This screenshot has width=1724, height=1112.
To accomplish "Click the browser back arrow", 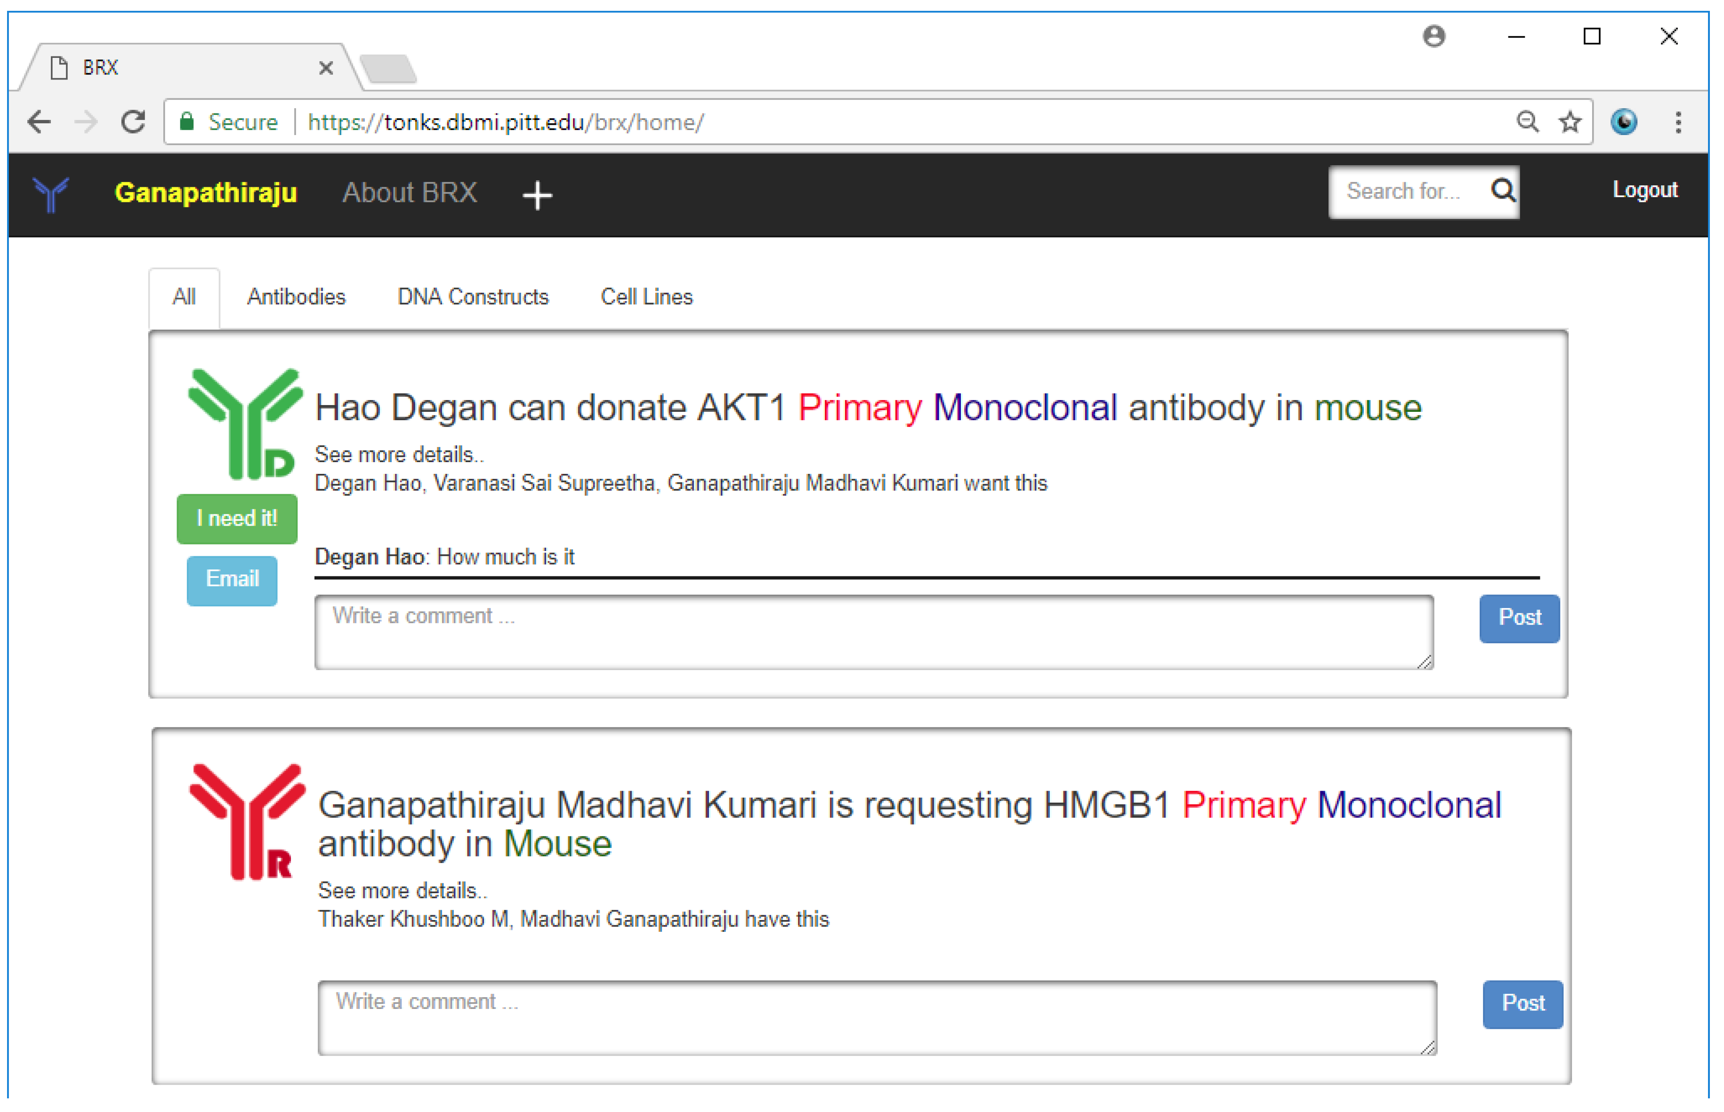I will click(x=39, y=122).
